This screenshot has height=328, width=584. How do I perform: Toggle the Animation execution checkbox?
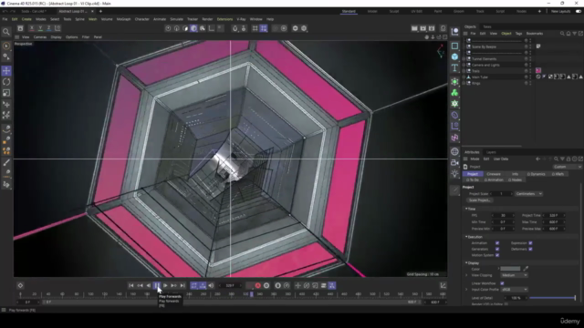point(497,243)
